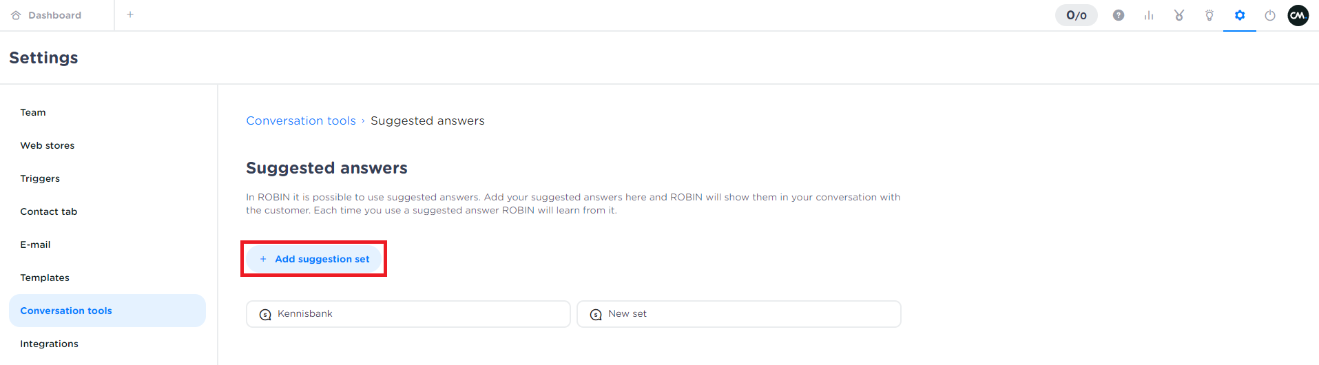Click the power logout icon
Viewport: 1319px width, 365px height.
pyautogui.click(x=1270, y=15)
